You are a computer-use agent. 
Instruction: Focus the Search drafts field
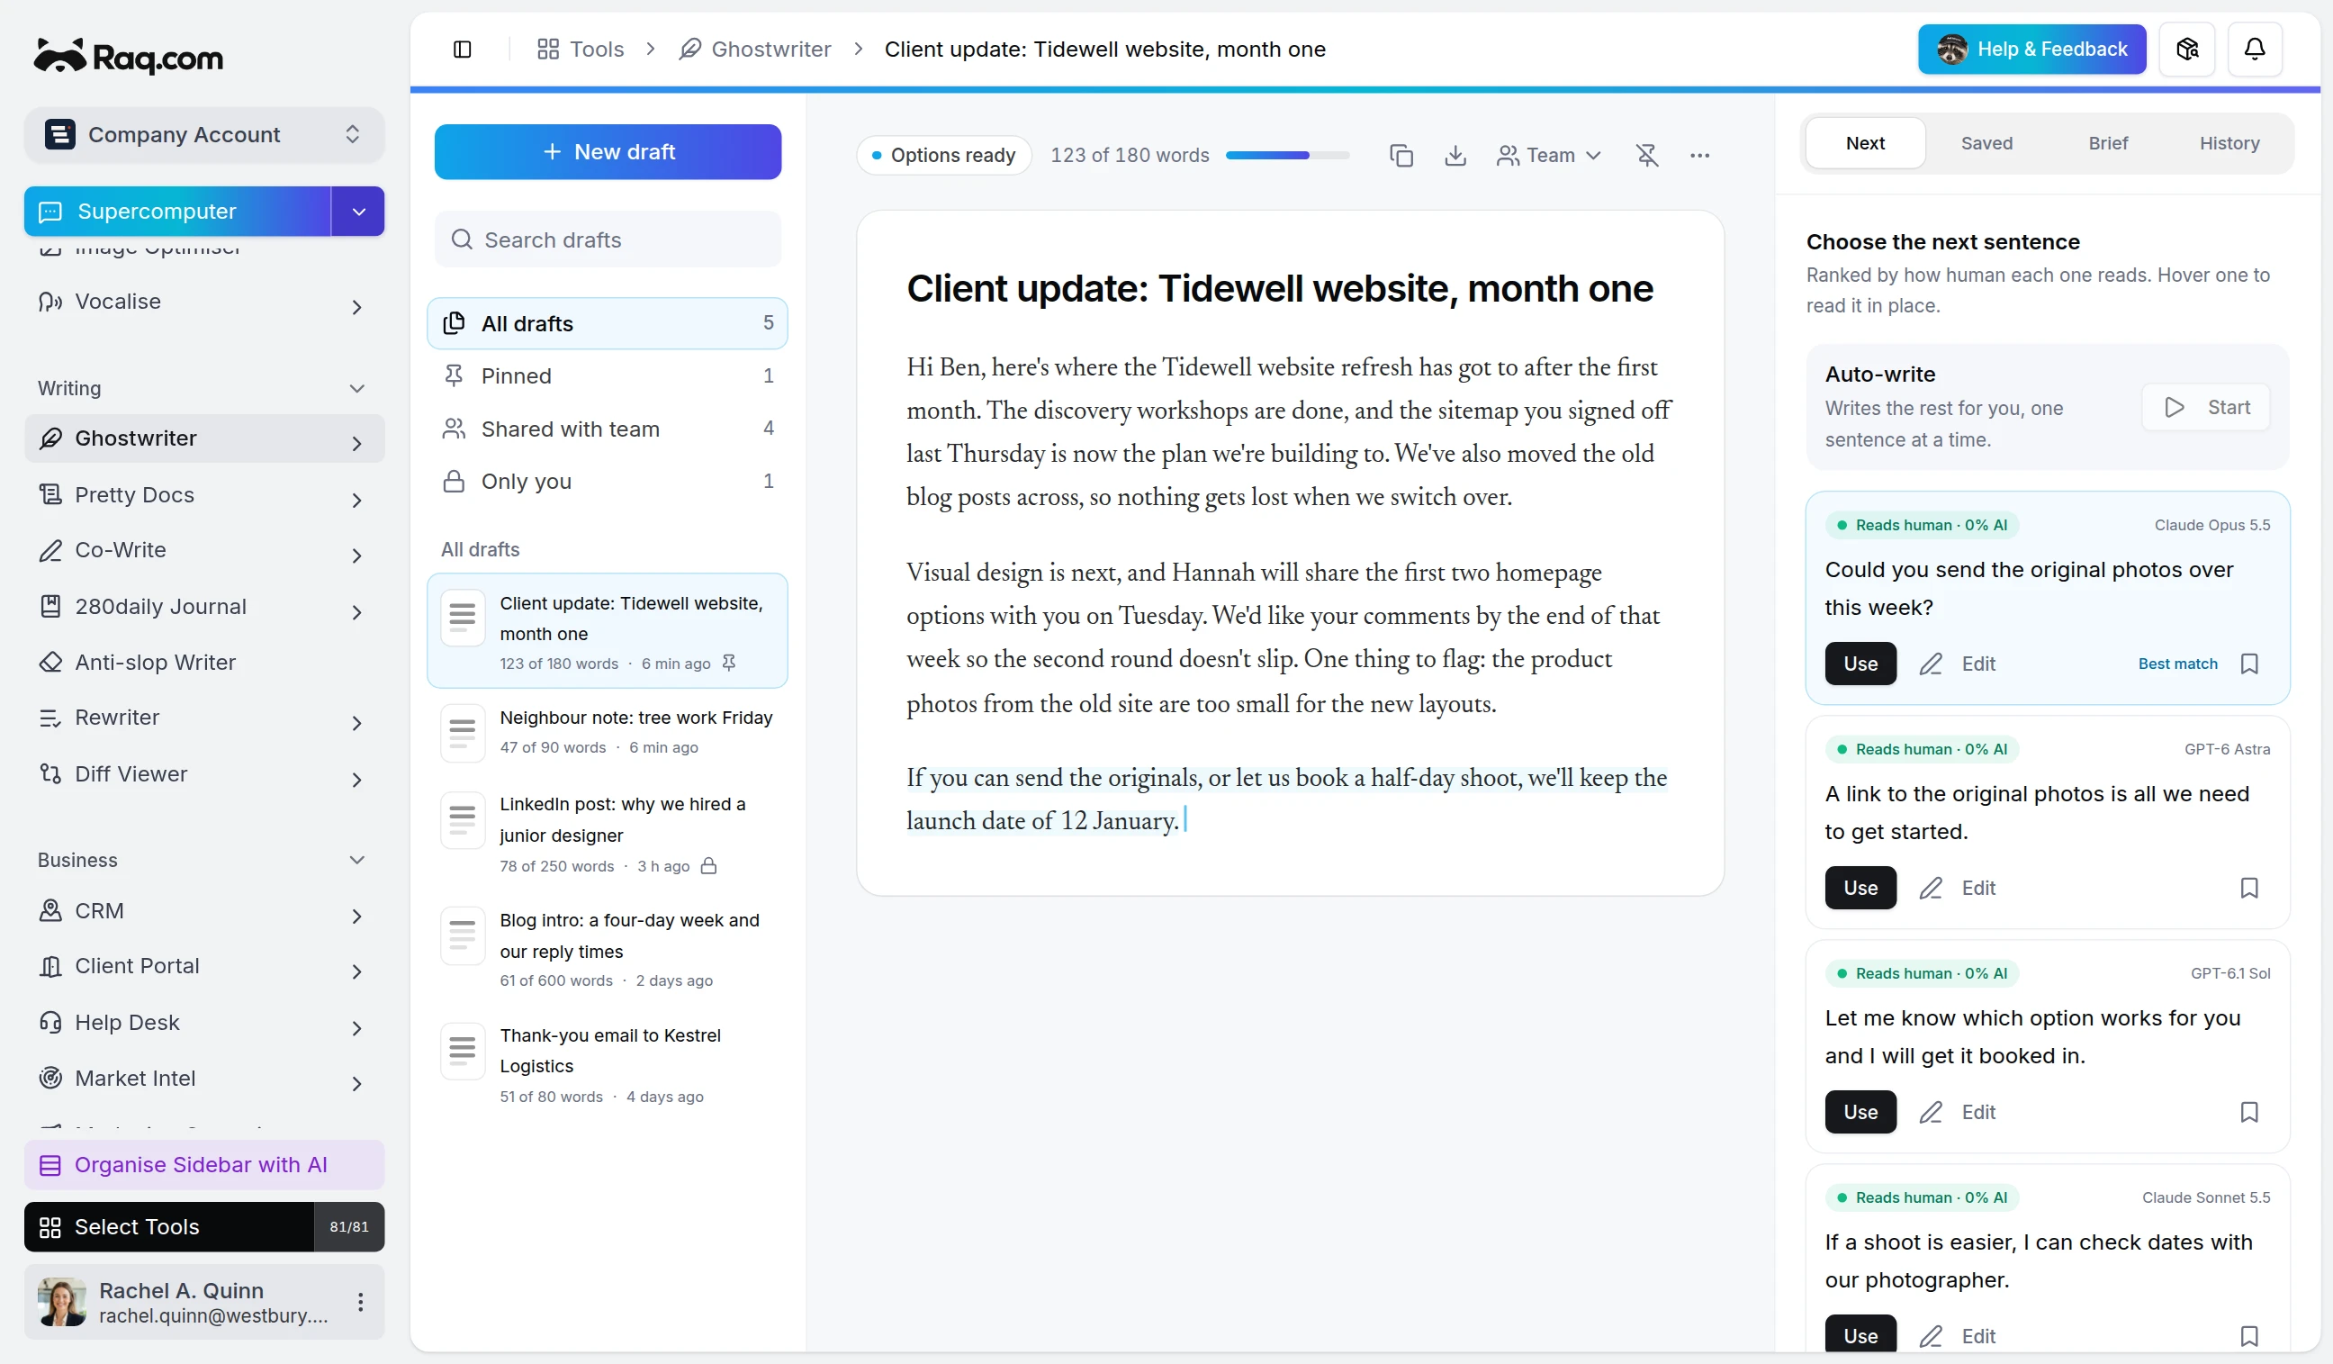[608, 239]
